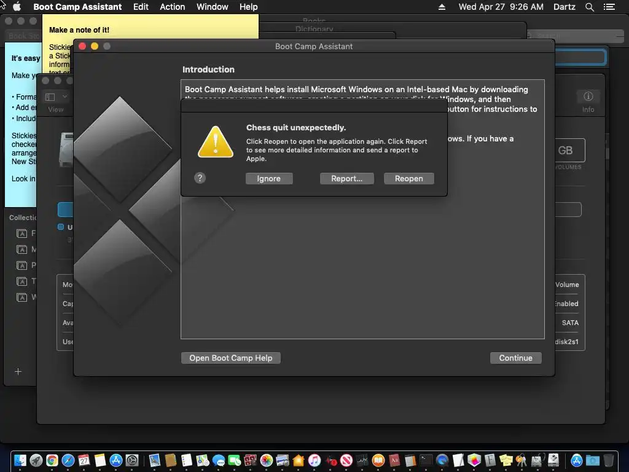Open Voice Memos from the Dock
The image size is (629, 472).
[x=330, y=460]
